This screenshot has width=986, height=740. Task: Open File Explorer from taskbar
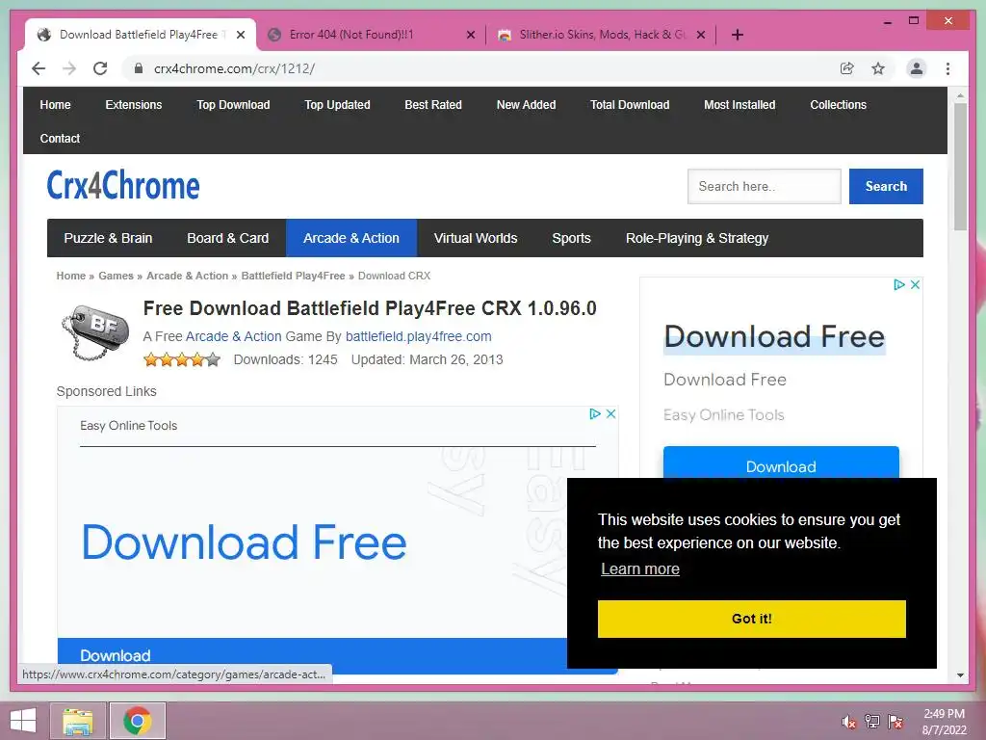pyautogui.click(x=78, y=721)
